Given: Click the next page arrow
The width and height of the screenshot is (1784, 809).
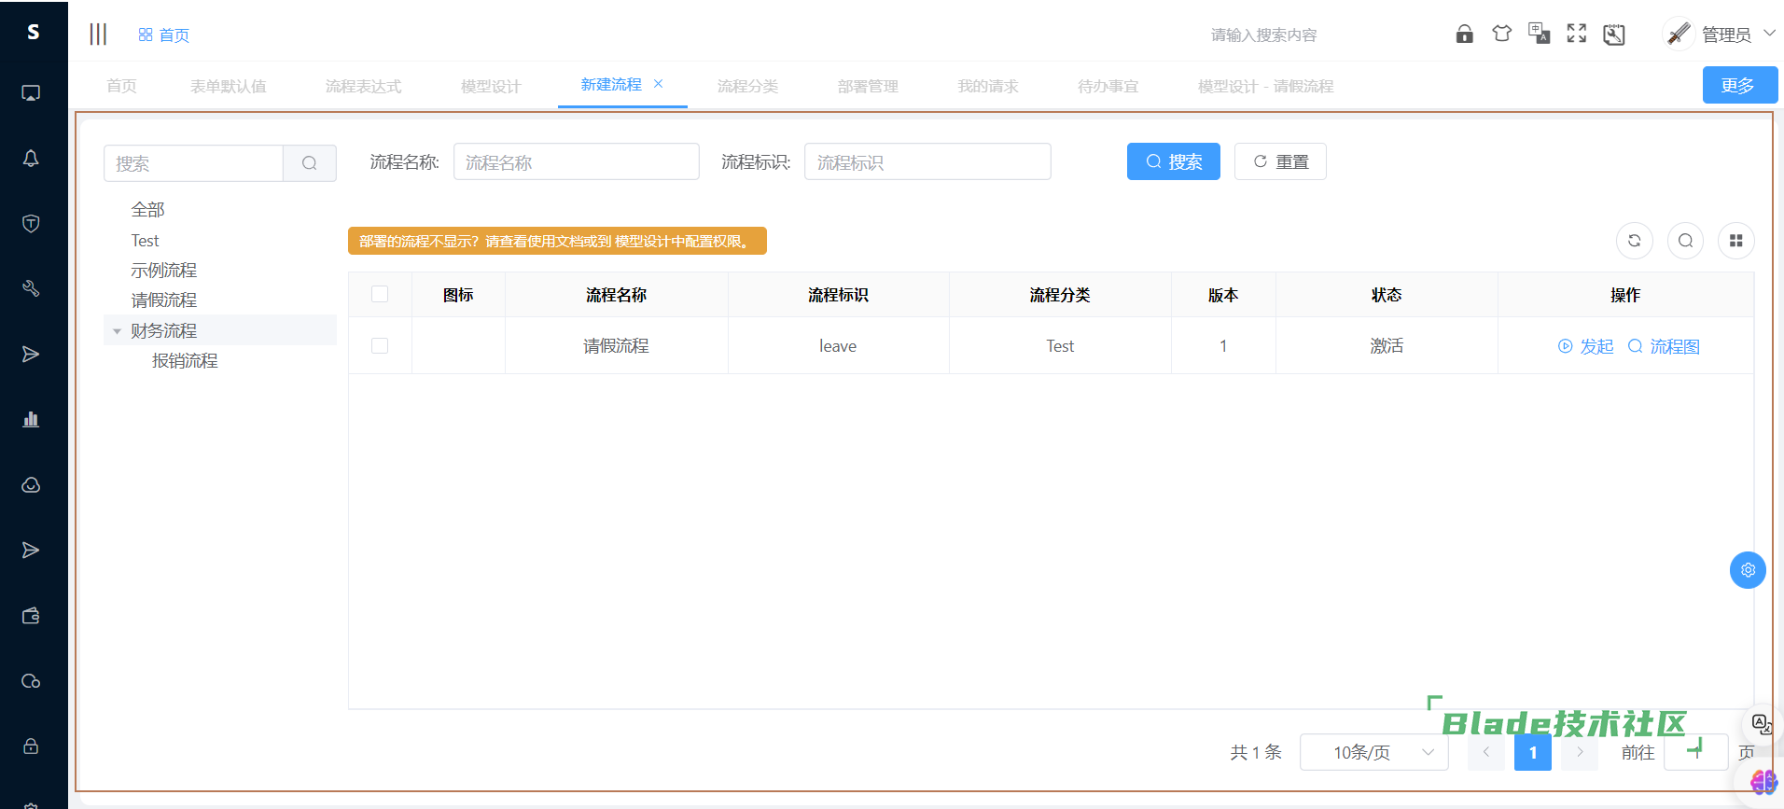Looking at the screenshot, I should tap(1580, 752).
